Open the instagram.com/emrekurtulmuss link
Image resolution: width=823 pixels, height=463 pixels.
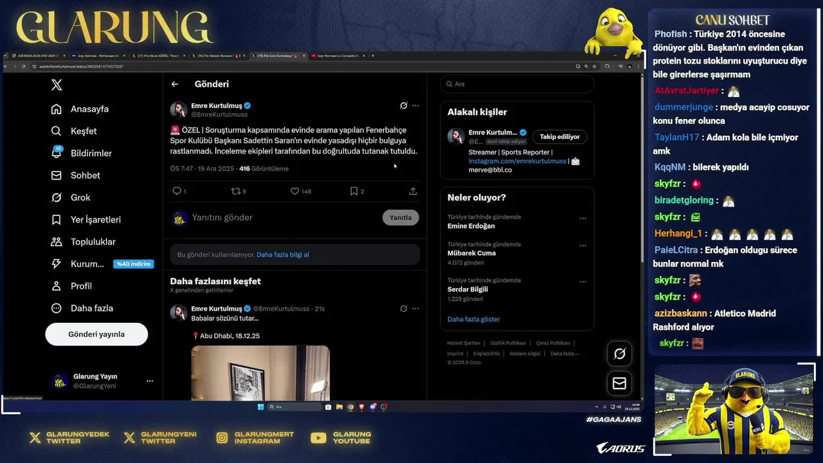pos(518,161)
